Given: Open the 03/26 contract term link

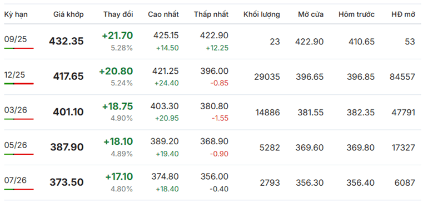Looking at the screenshot, I should tap(16, 110).
